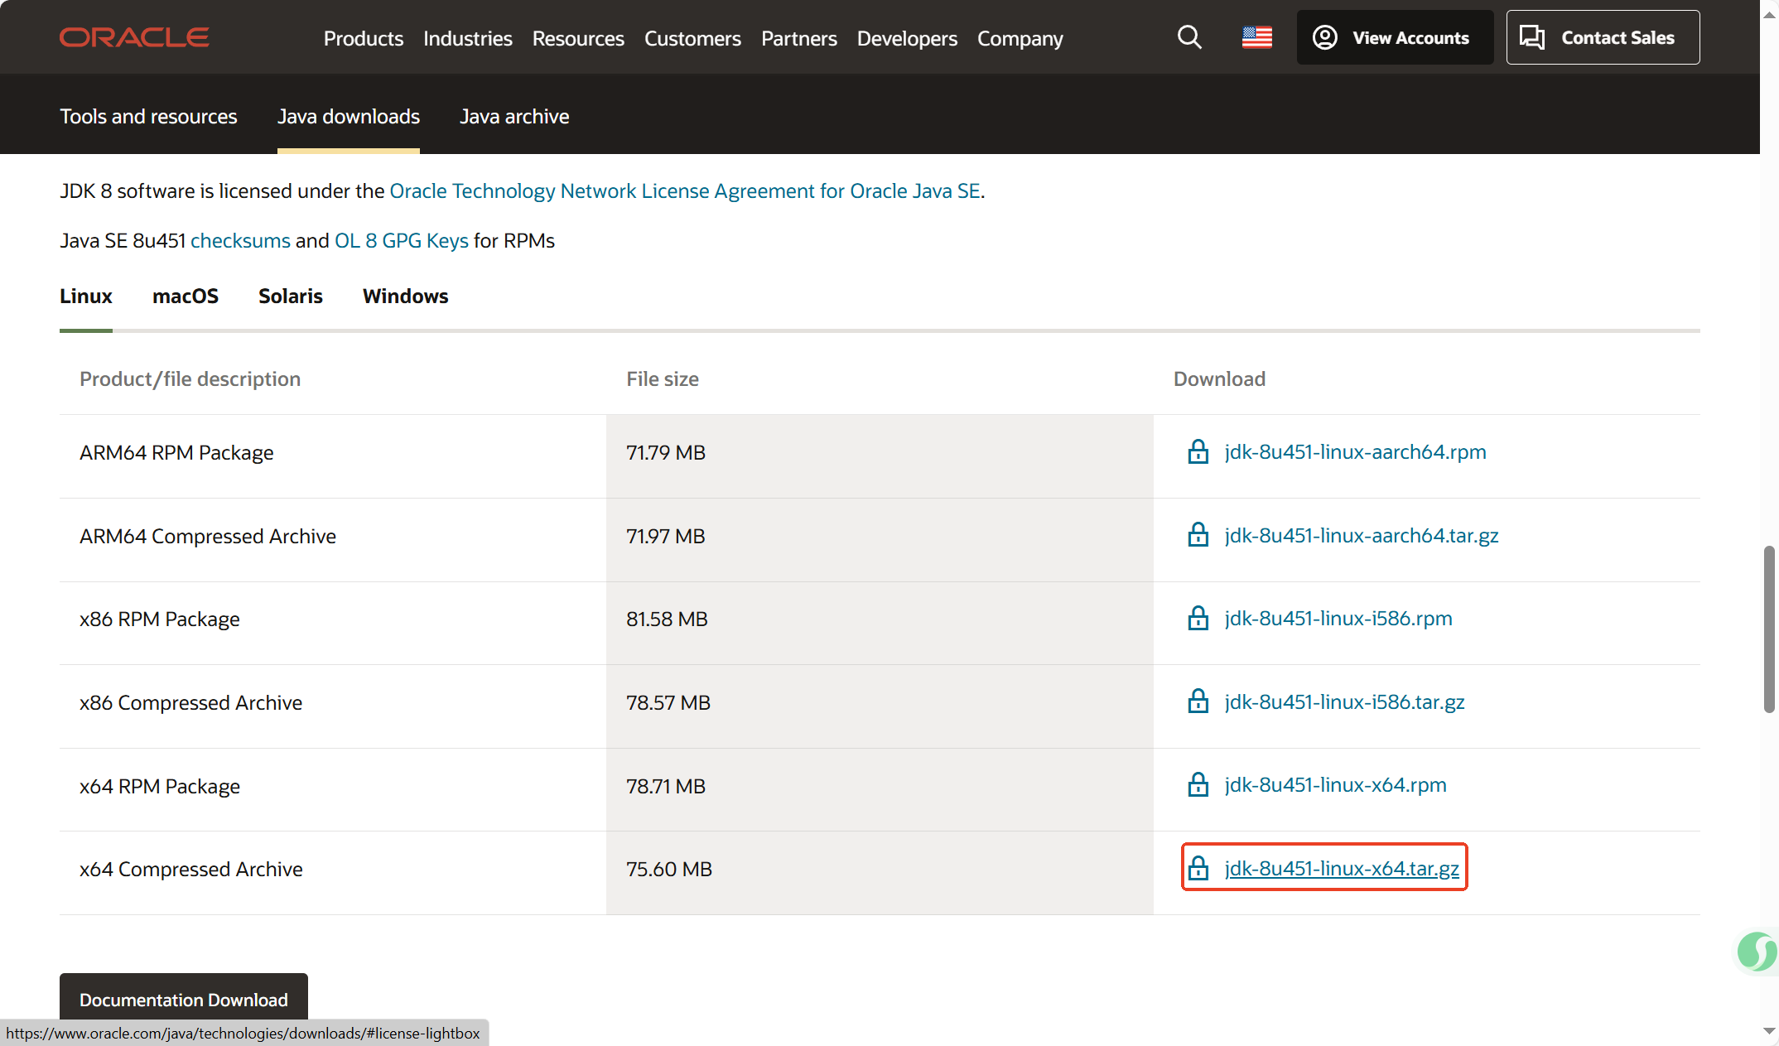Click the x64 RPM Package description
1779x1046 pixels.
coord(160,786)
